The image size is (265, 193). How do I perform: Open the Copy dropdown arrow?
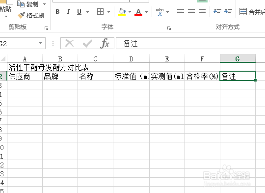[x=45, y=4]
